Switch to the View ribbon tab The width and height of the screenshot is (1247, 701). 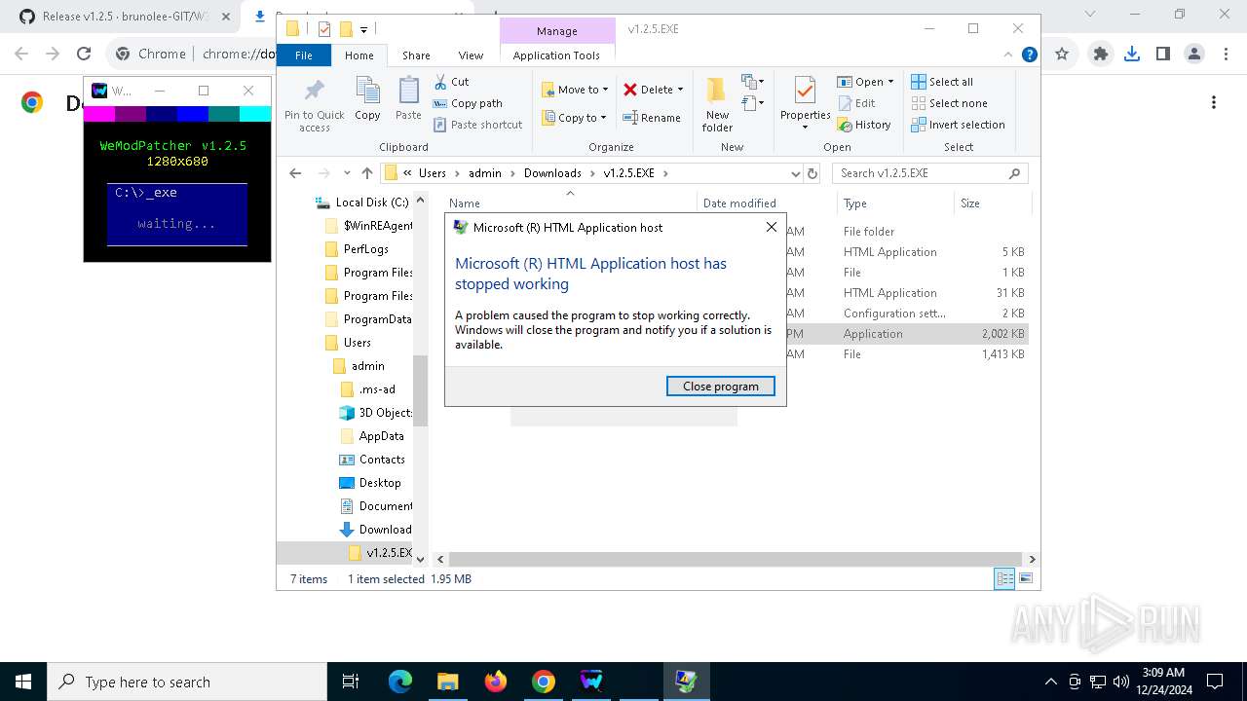[471, 55]
